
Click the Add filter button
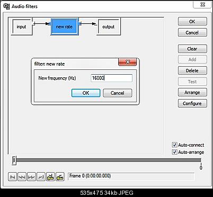click(192, 59)
